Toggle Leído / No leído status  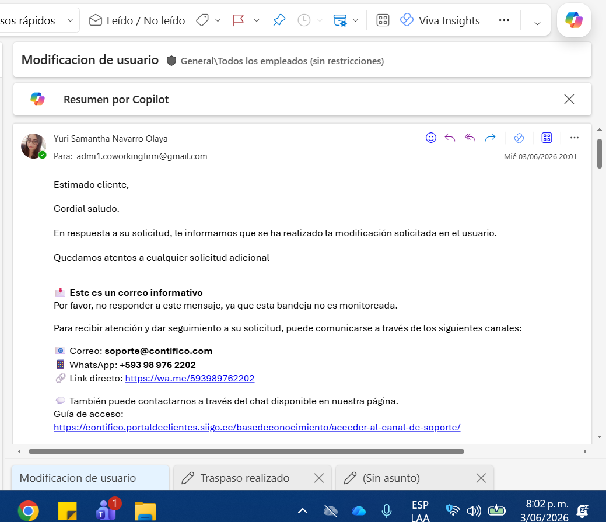tap(137, 20)
